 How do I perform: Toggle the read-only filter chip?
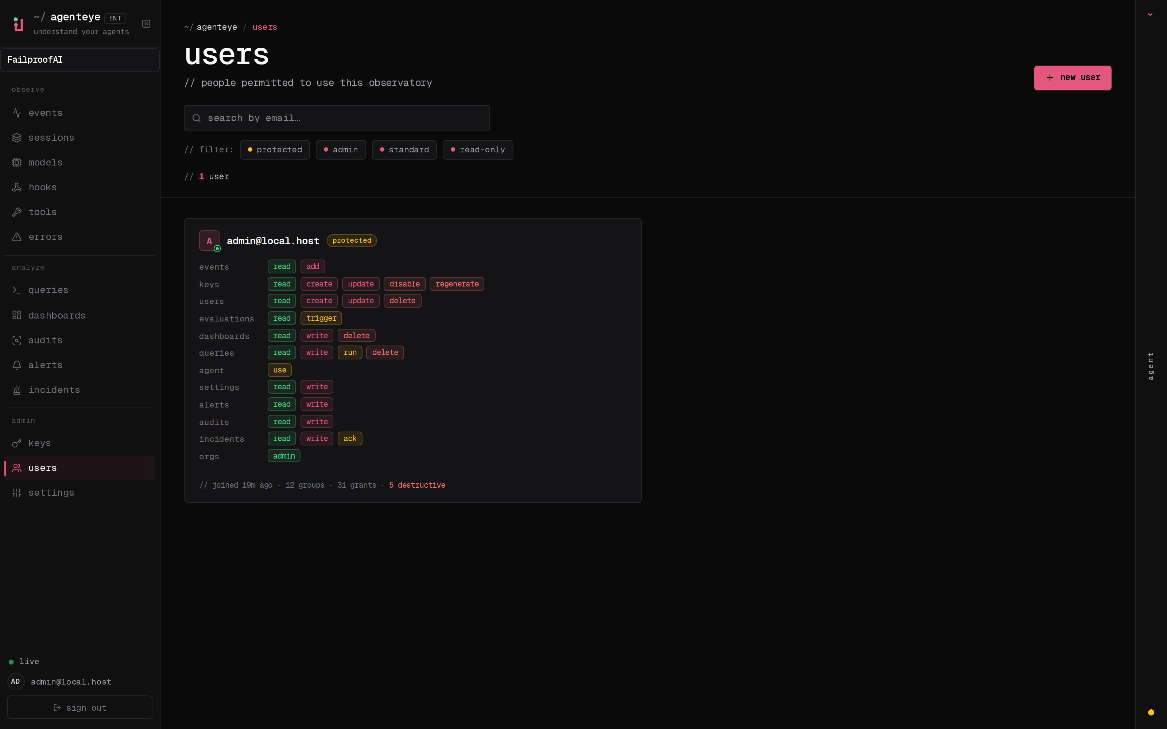coord(478,150)
